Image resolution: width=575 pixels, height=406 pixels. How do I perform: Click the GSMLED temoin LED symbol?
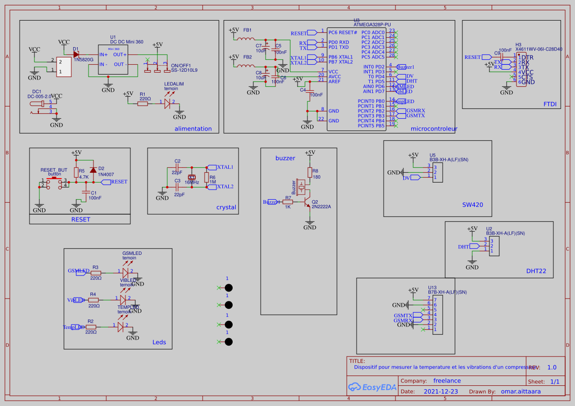click(x=125, y=273)
